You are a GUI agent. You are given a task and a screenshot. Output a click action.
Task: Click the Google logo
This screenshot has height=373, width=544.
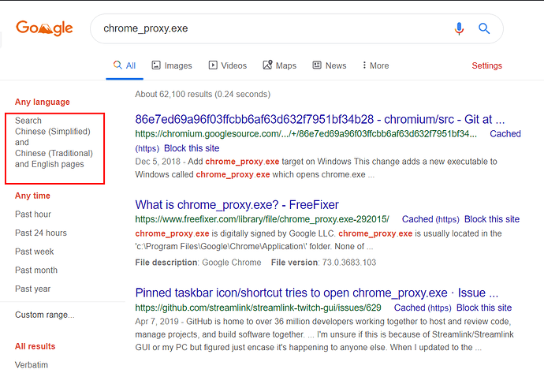click(44, 28)
